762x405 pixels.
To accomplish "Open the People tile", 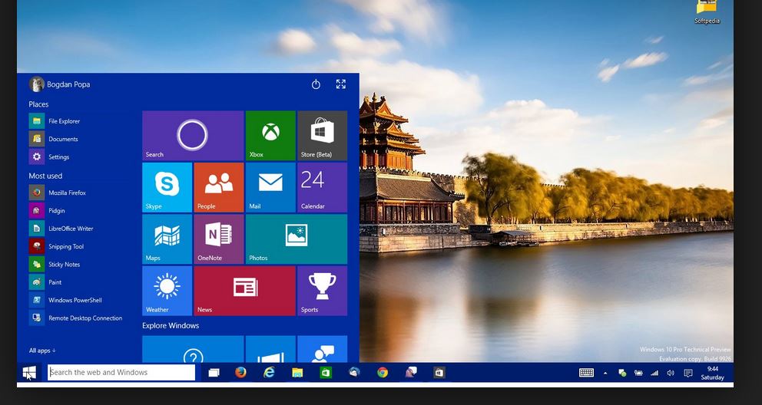I will [219, 187].
